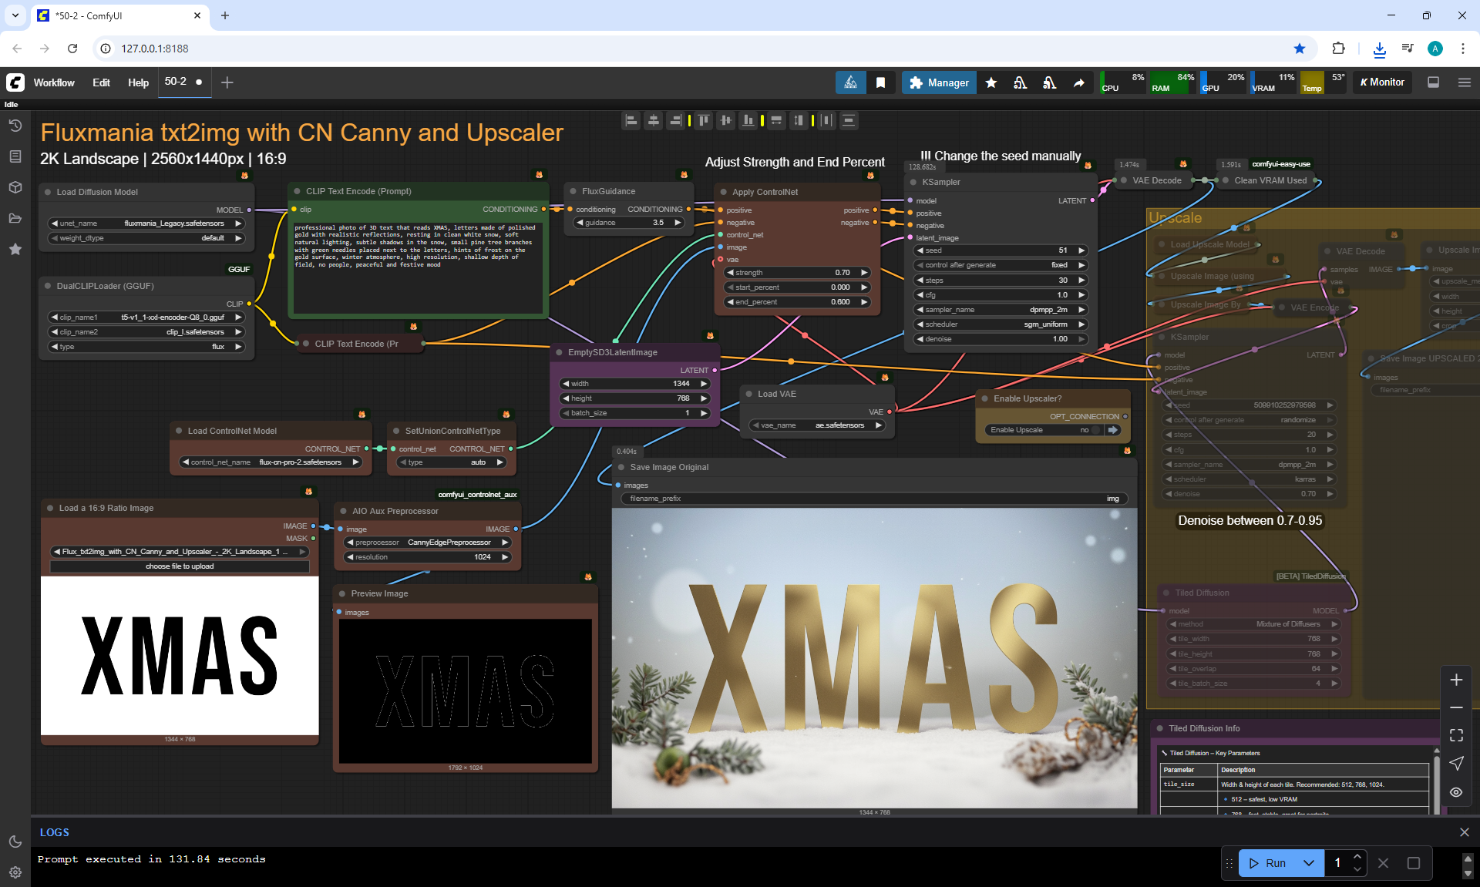Toggle link visibility eye icon

coord(1456,792)
